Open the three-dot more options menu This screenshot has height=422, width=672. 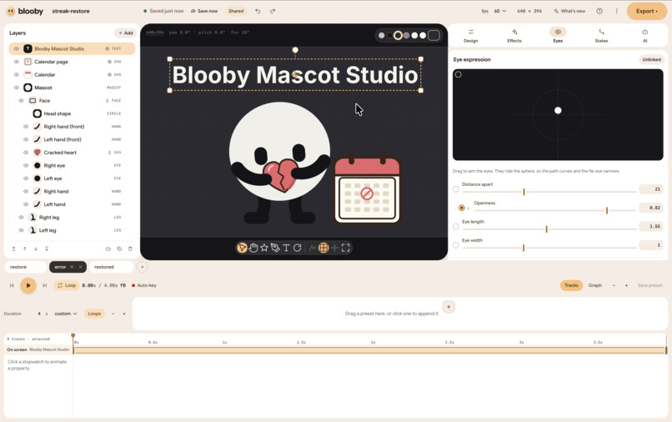point(617,11)
